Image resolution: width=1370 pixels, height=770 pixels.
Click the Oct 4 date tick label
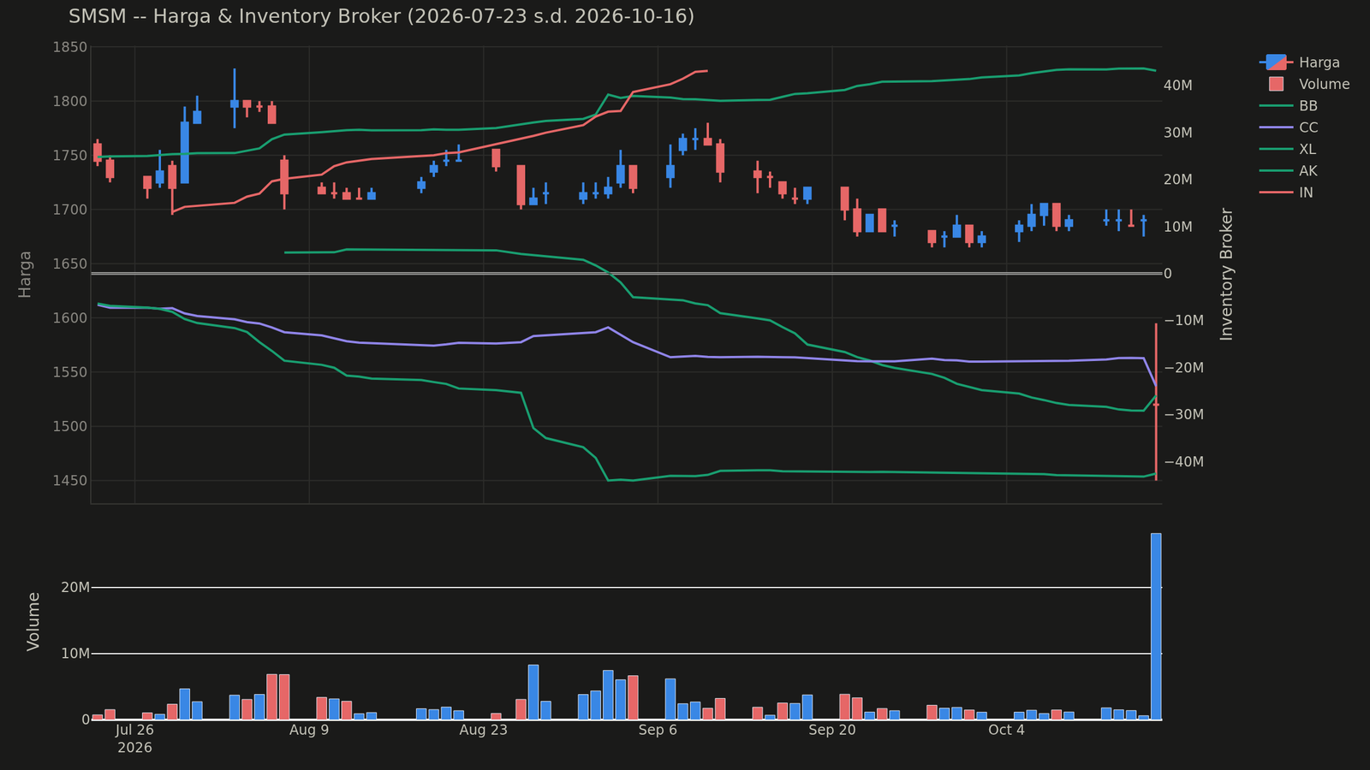tap(1006, 730)
